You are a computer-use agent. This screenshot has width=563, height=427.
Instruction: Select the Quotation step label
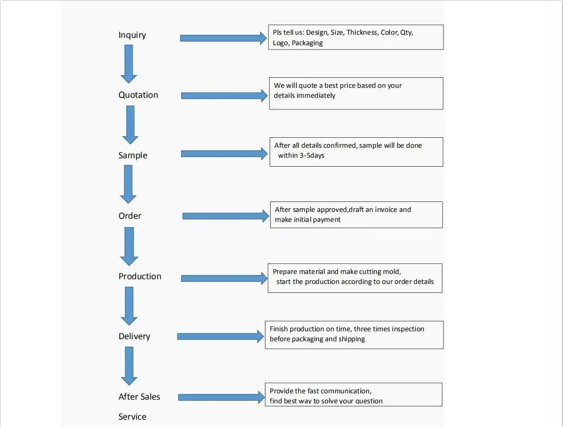(138, 95)
